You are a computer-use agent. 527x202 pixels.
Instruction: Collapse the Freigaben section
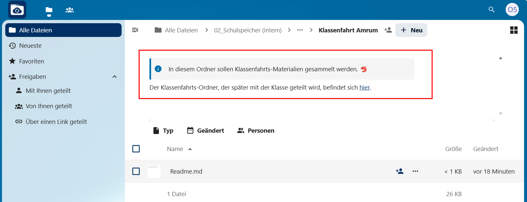(x=114, y=77)
